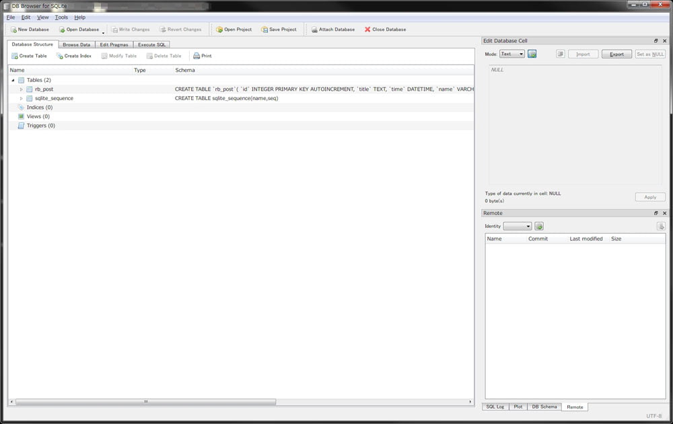Switch to the Edit Pragmas tab
The image size is (673, 424).
click(114, 44)
